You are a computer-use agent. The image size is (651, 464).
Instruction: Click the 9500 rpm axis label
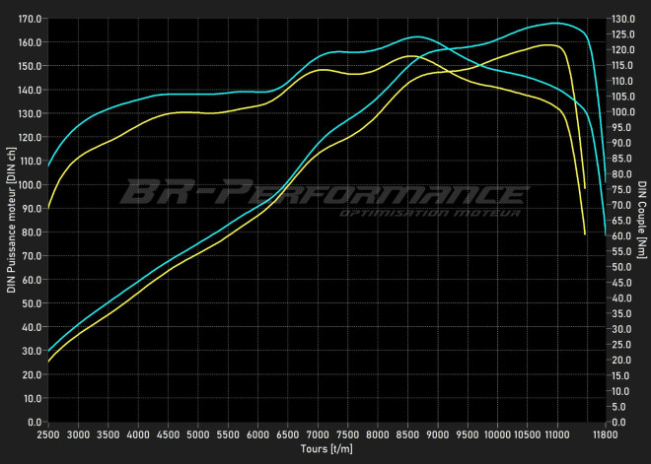(x=468, y=433)
